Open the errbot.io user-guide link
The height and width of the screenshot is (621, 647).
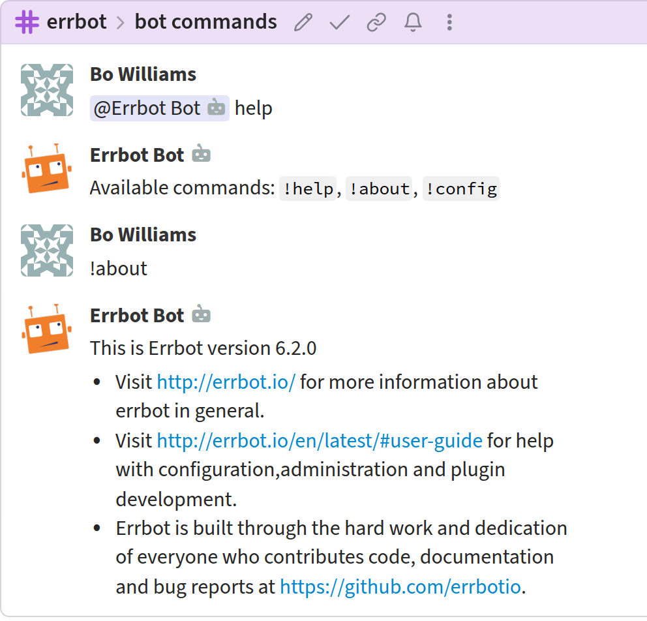pyautogui.click(x=317, y=440)
